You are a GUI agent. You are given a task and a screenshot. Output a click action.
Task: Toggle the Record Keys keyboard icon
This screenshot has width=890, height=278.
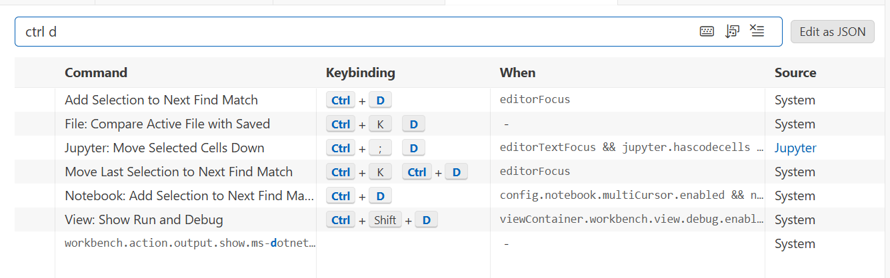(x=707, y=31)
